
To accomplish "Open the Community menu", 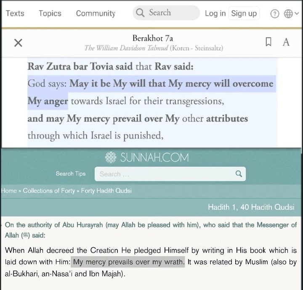I will 96,13.
